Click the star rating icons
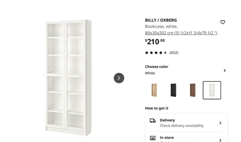Viewport: 241px width, 142px height. [x=156, y=53]
